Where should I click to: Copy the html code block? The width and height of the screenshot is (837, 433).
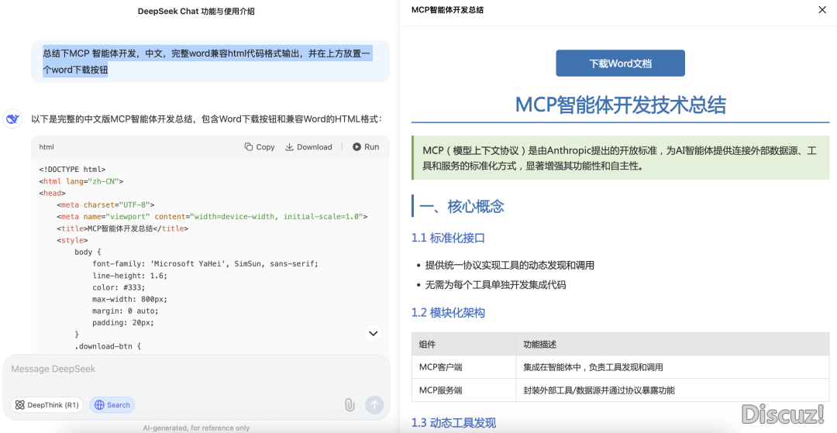point(260,147)
